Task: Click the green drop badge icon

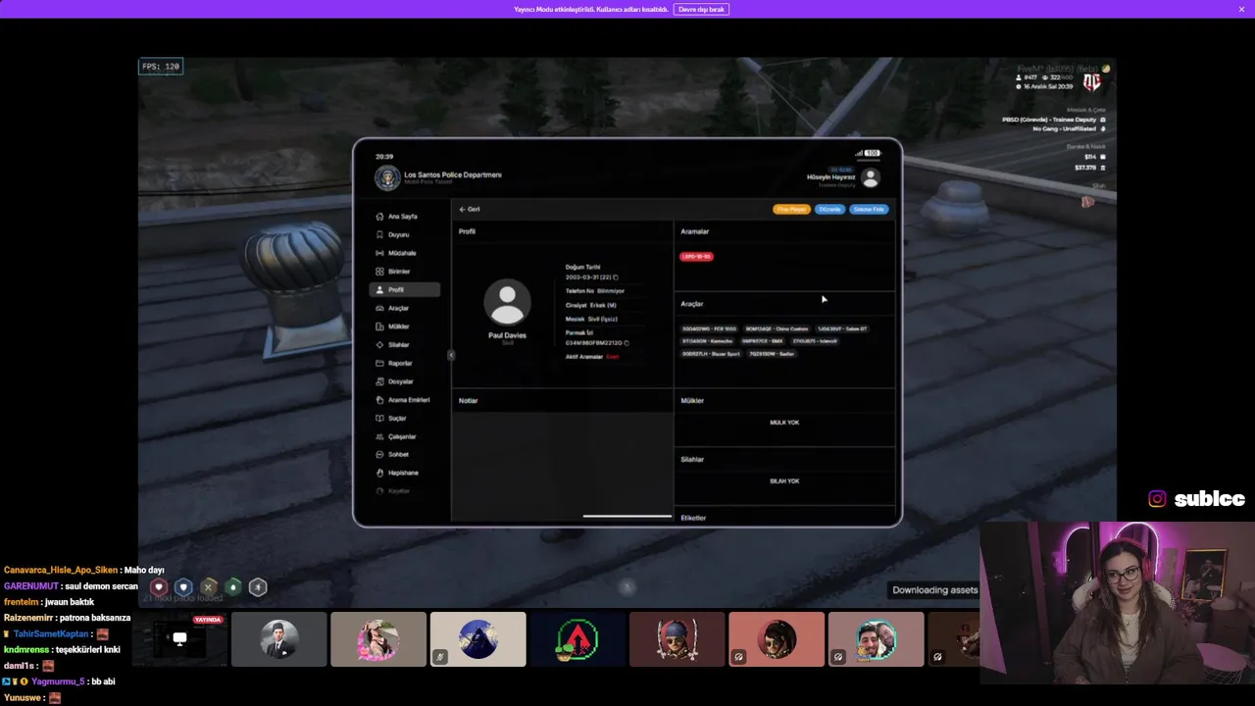Action: coord(233,587)
